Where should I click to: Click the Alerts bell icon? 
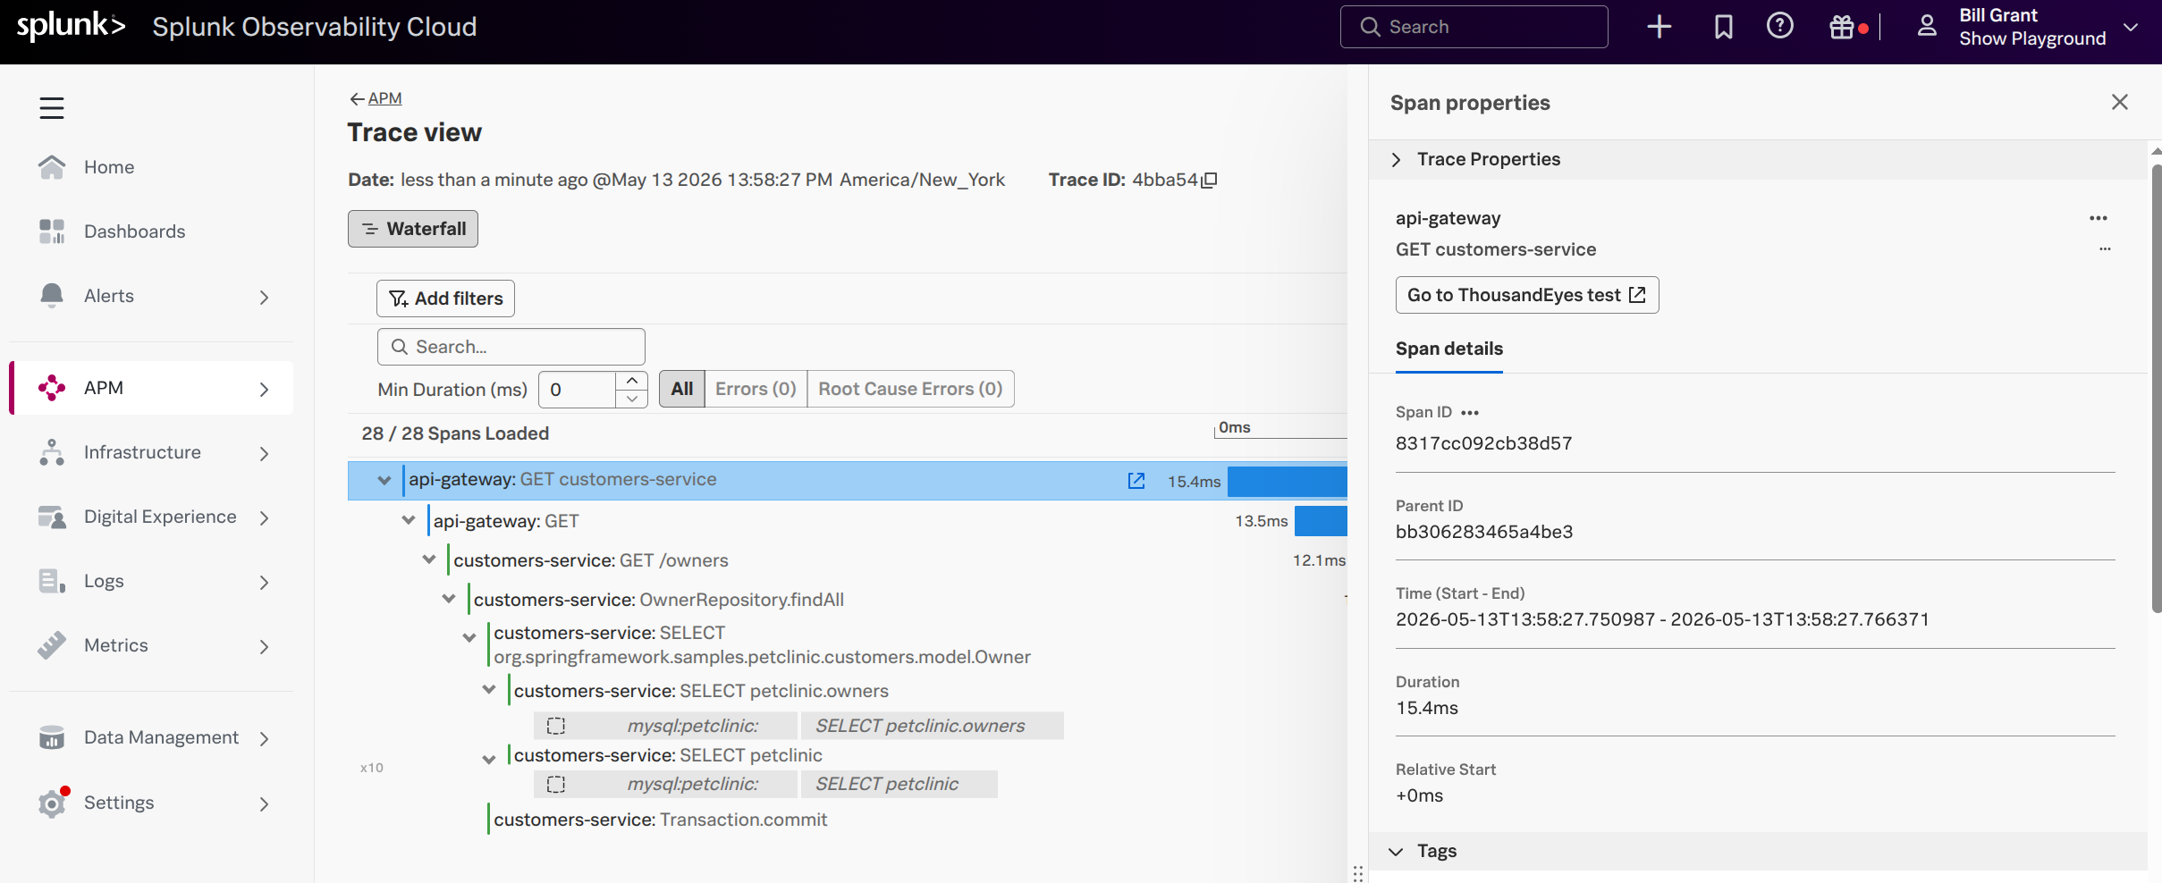click(x=52, y=296)
